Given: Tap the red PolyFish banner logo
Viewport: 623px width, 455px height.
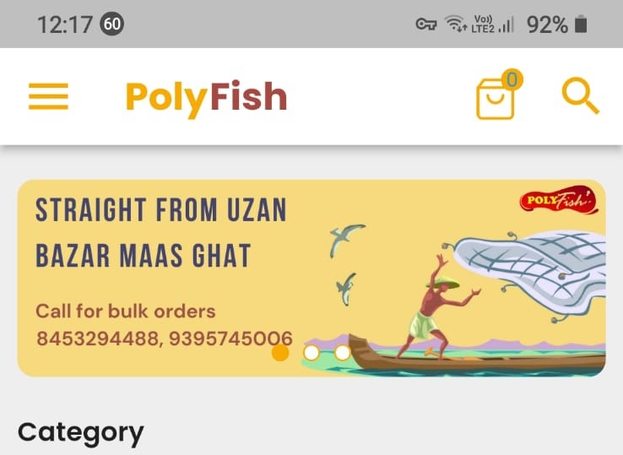Looking at the screenshot, I should point(559,199).
